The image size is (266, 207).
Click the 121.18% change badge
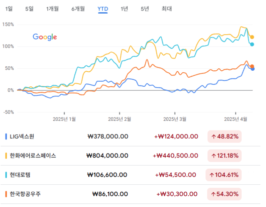[x=225, y=155]
